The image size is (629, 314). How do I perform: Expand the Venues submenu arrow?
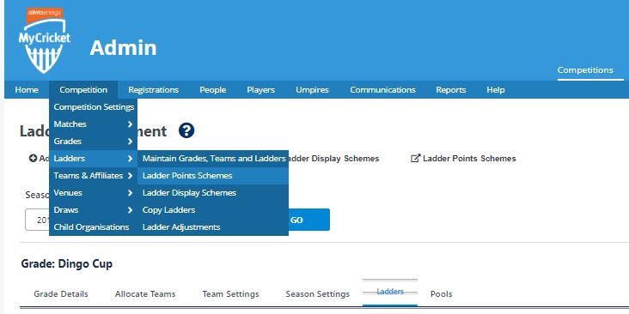[130, 193]
